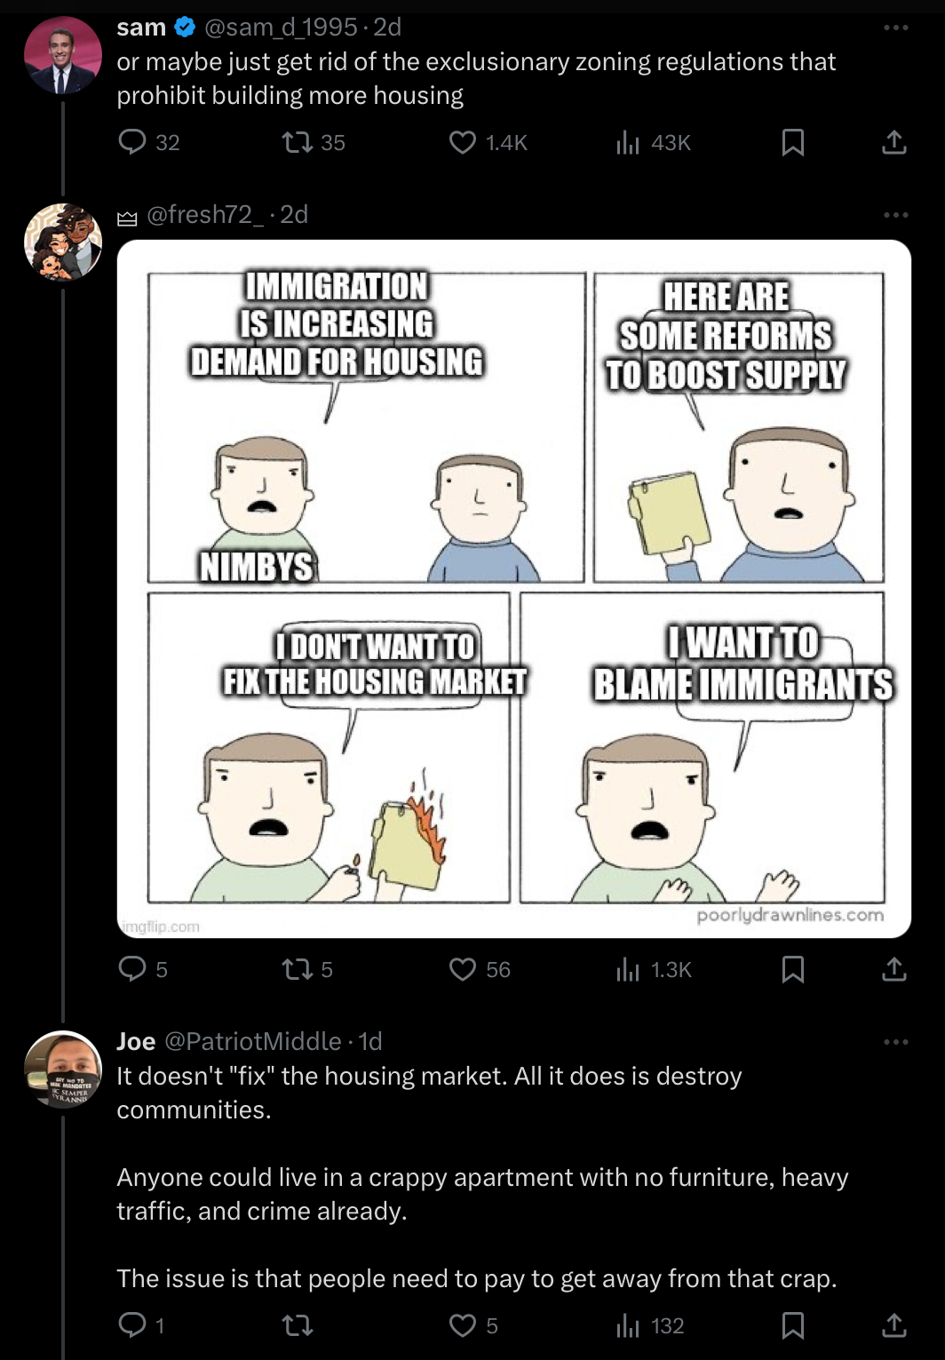Open more options on @fresh72_ tweet
The width and height of the screenshot is (945, 1360).
click(895, 215)
